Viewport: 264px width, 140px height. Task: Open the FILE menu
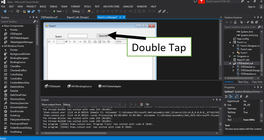pos(3,7)
